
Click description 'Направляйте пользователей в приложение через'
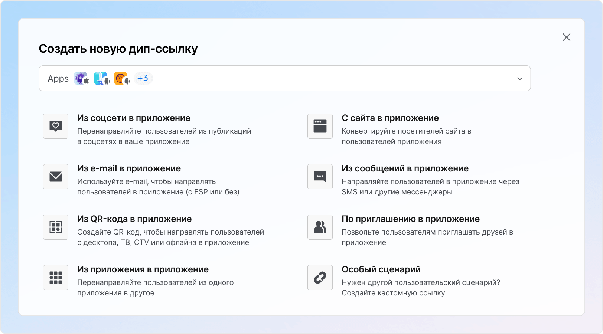(431, 181)
